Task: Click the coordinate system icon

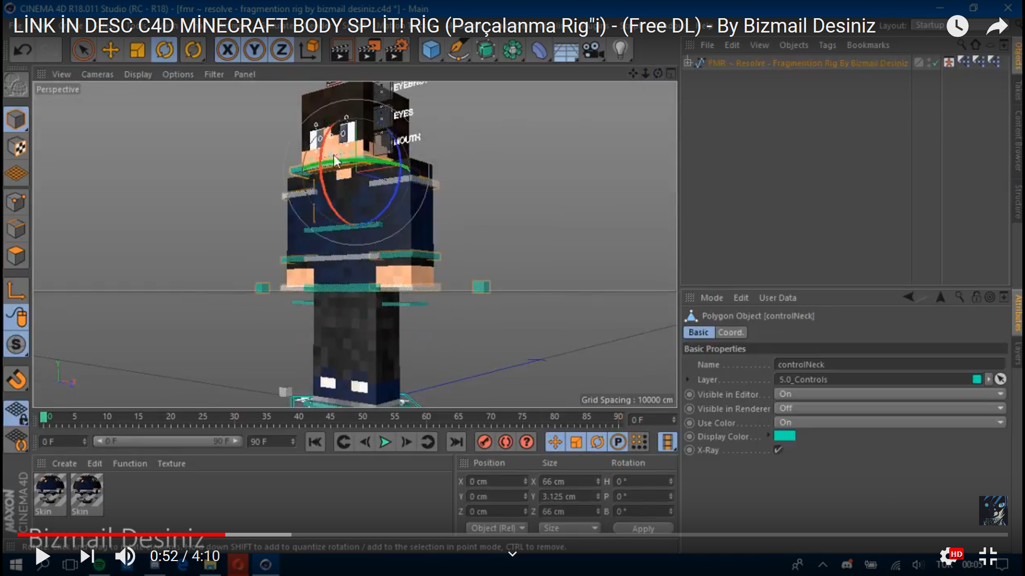Action: [309, 50]
